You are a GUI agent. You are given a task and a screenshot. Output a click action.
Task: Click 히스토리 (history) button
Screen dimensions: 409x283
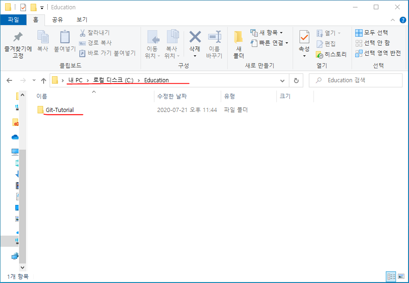331,54
